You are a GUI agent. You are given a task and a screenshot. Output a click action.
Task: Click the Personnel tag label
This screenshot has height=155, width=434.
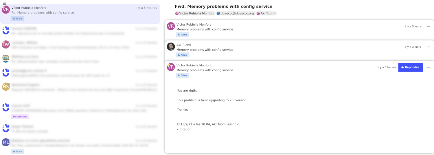(x=20, y=117)
